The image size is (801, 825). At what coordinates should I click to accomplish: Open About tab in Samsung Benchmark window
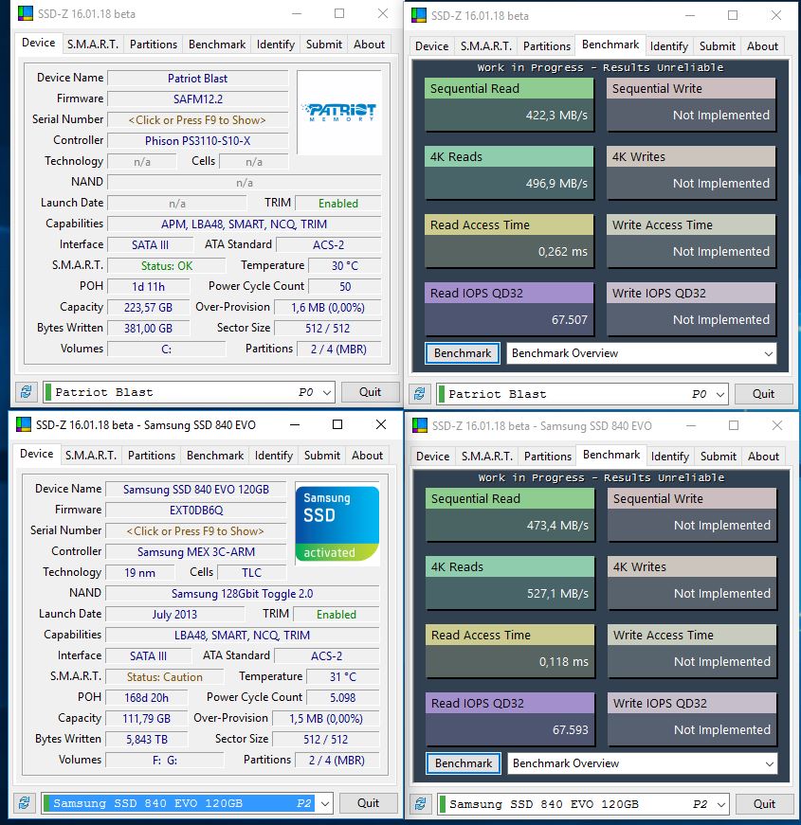click(763, 457)
